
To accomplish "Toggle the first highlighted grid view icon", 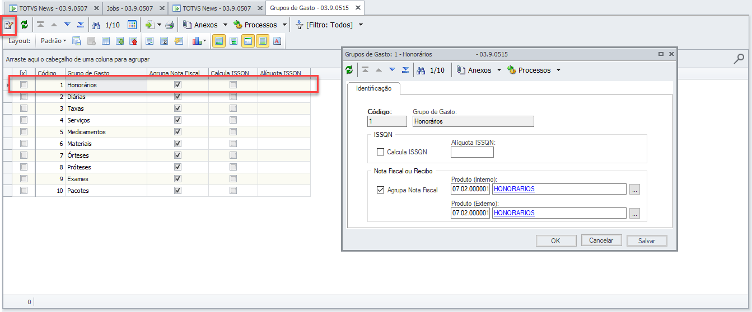I will 219,41.
